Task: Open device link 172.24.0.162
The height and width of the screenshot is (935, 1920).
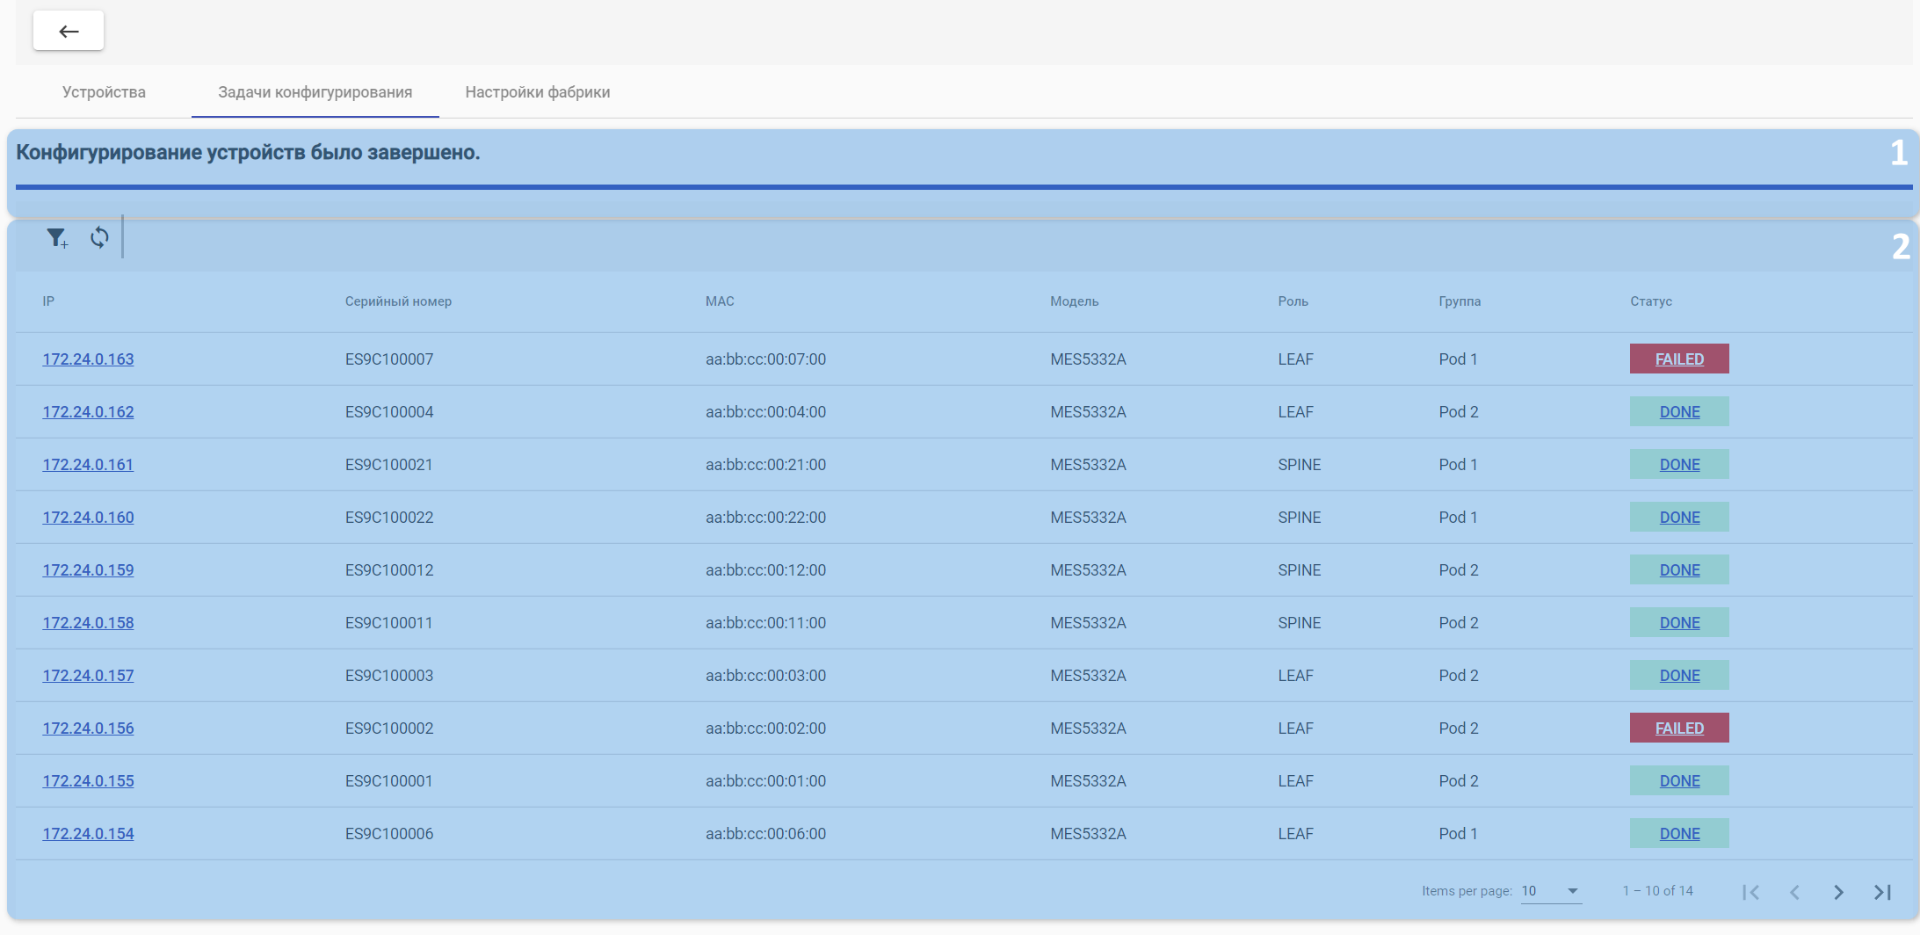Action: [88, 412]
